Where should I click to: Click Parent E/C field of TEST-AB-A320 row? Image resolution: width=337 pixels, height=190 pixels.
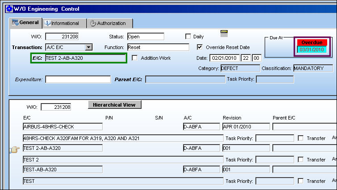point(305,169)
